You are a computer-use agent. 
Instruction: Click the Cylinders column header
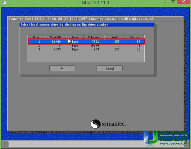pyautogui.click(x=94, y=37)
